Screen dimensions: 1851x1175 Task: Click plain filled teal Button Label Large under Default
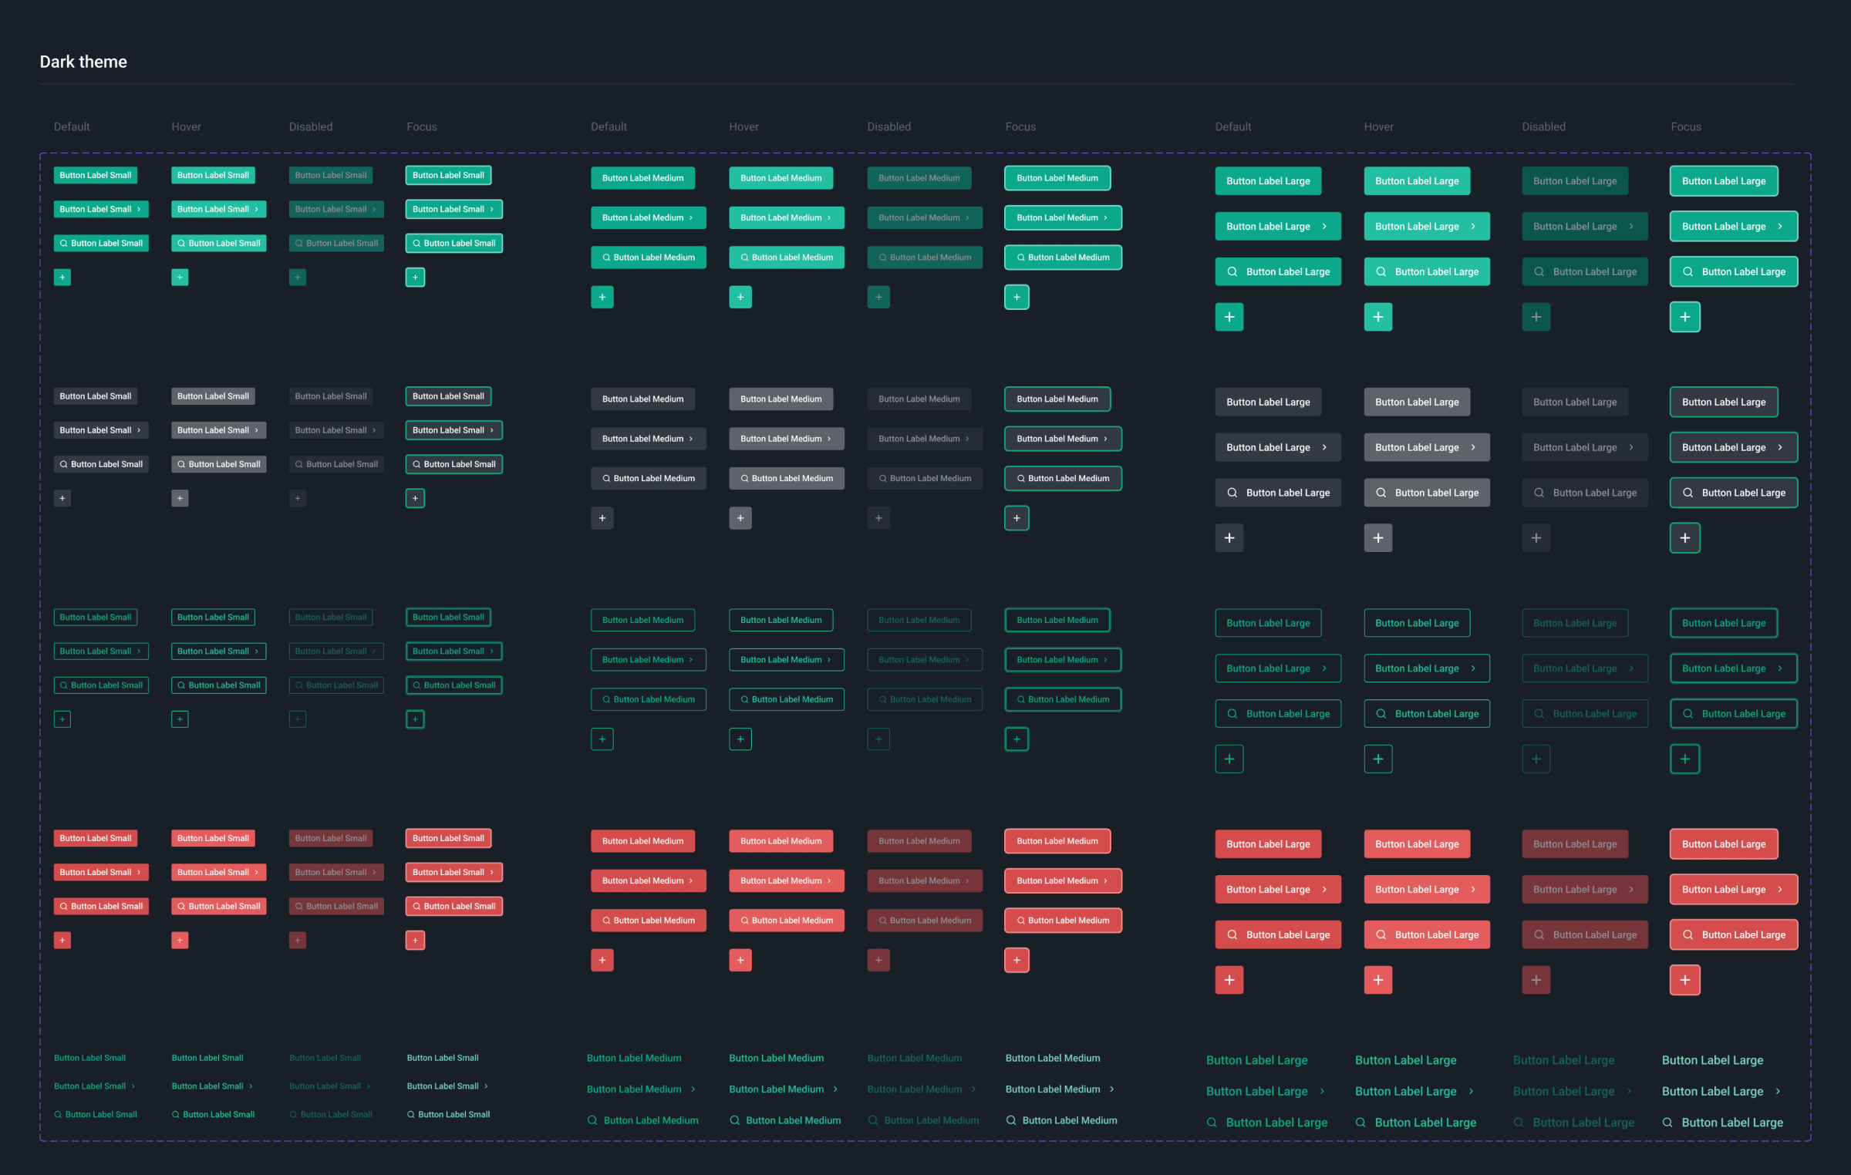pyautogui.click(x=1268, y=181)
